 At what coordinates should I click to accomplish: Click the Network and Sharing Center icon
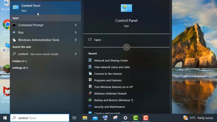coord(90,60)
